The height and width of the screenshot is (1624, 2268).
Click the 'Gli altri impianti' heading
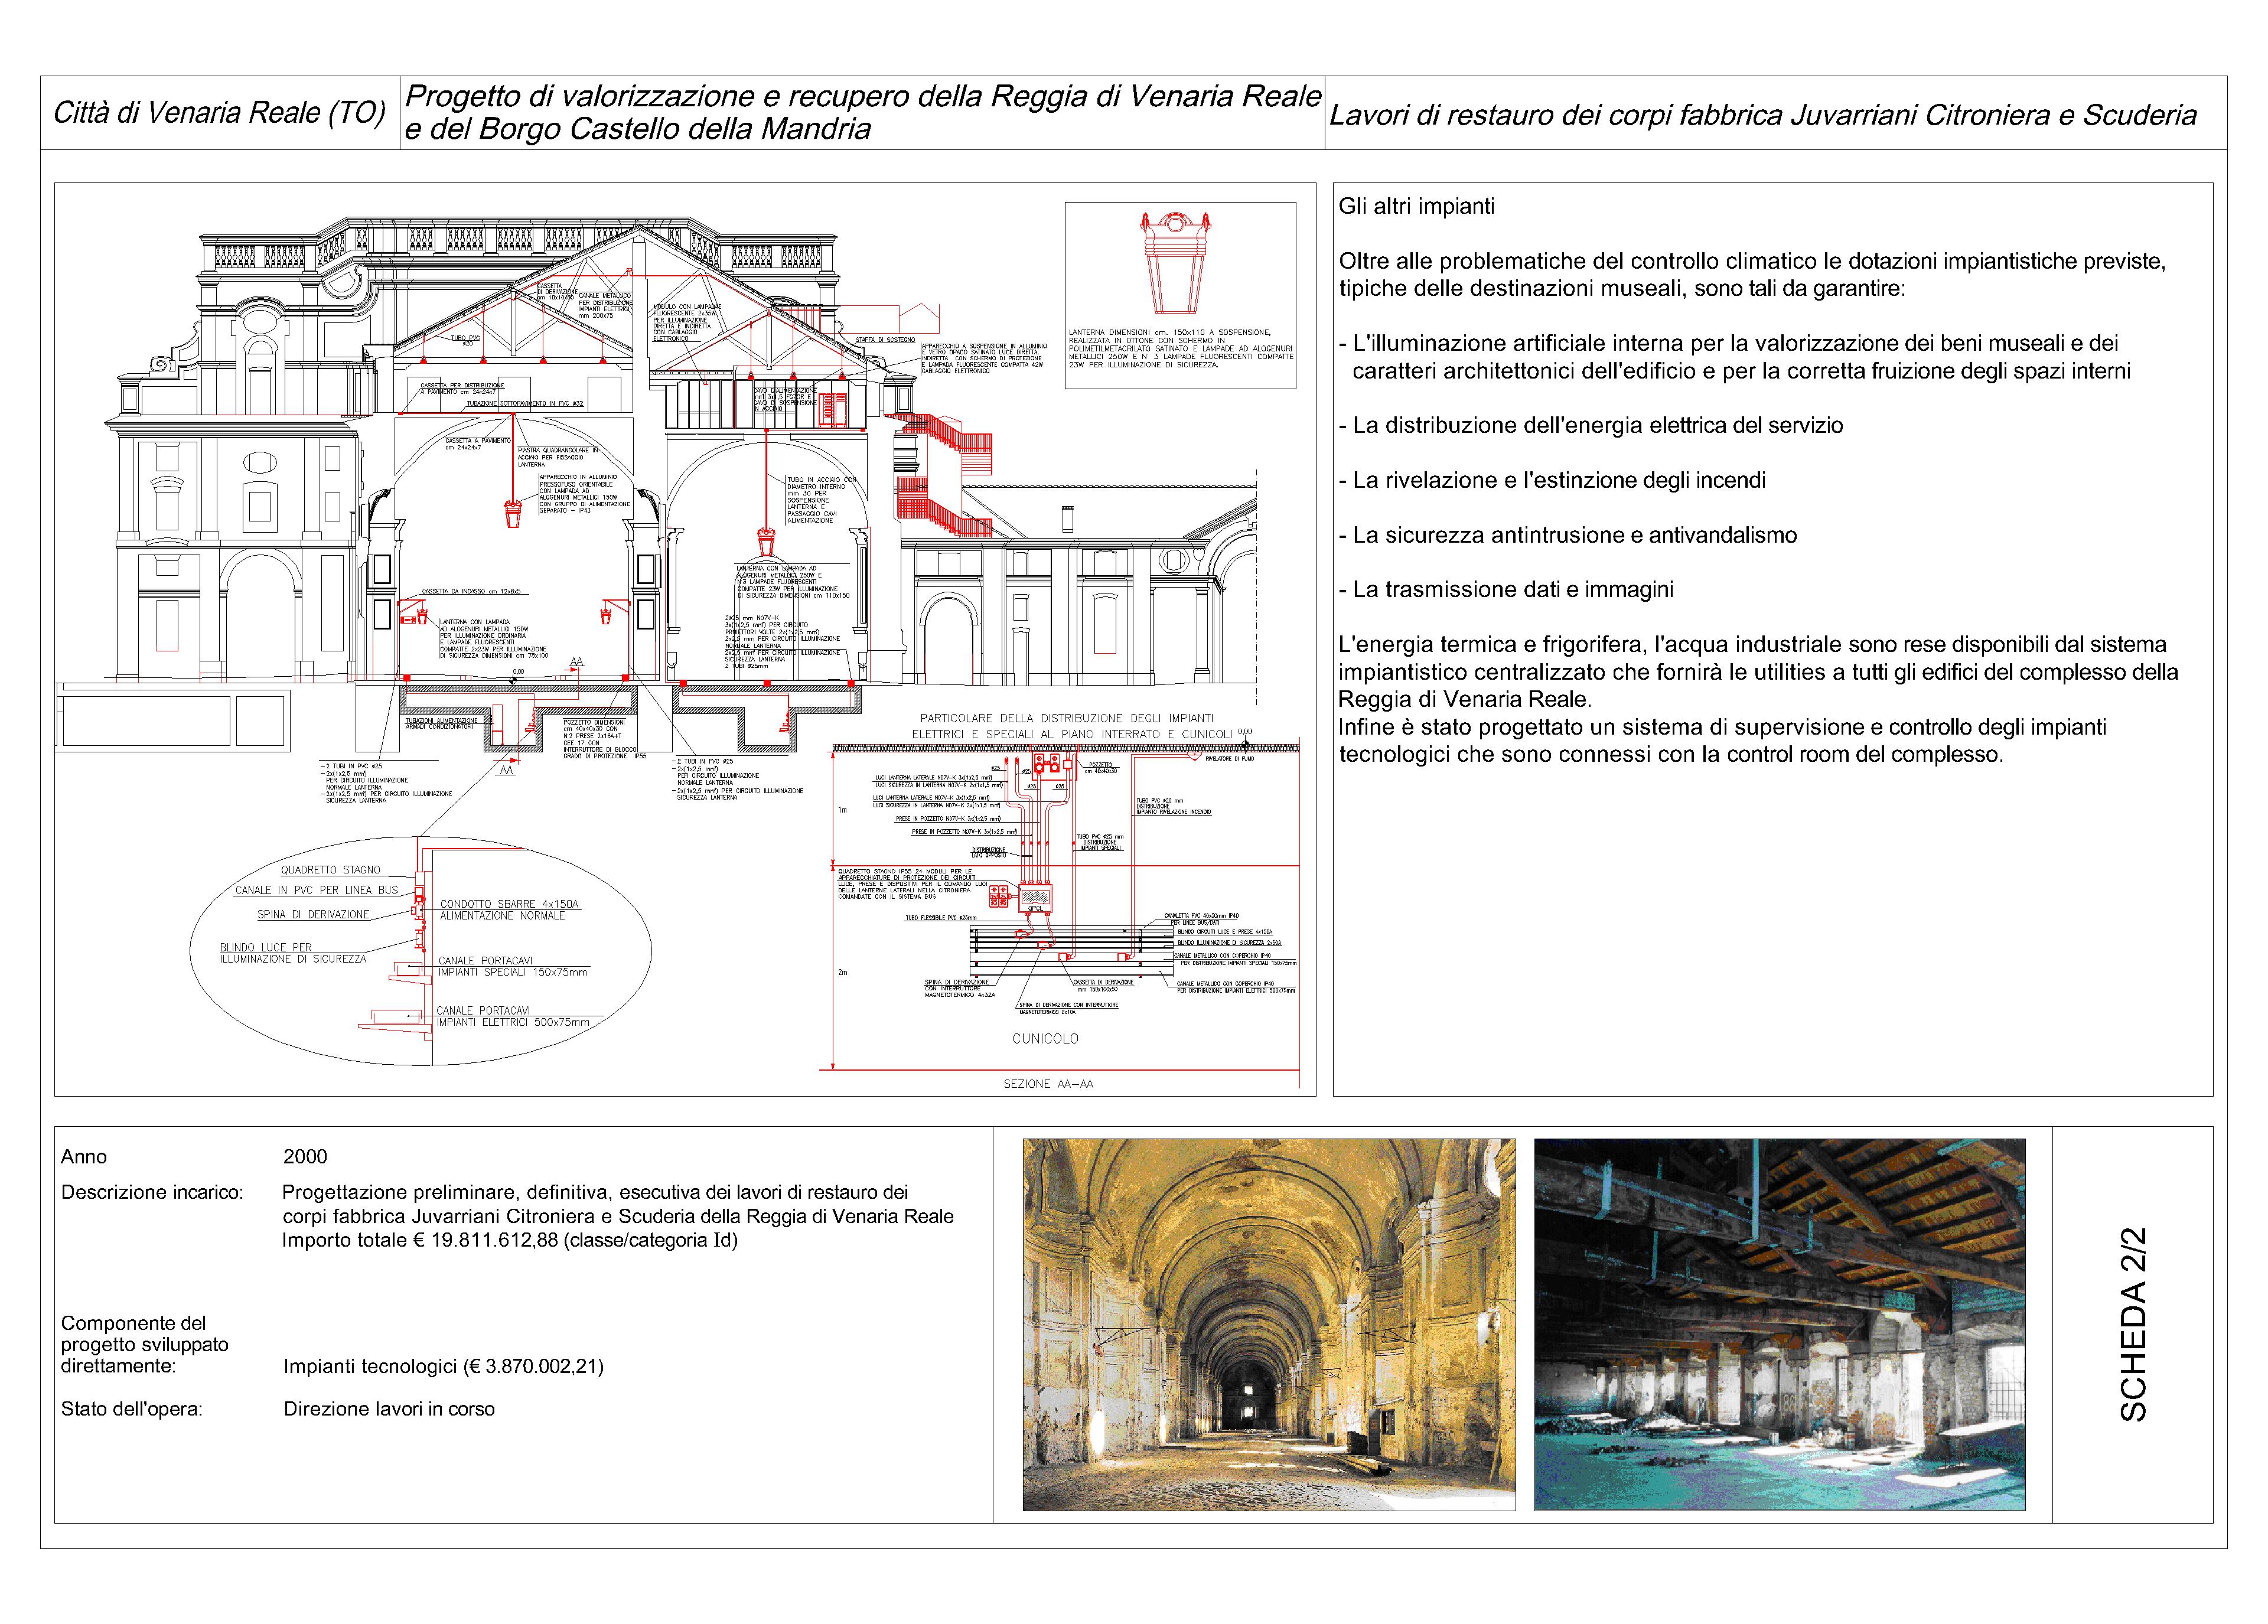[1416, 207]
